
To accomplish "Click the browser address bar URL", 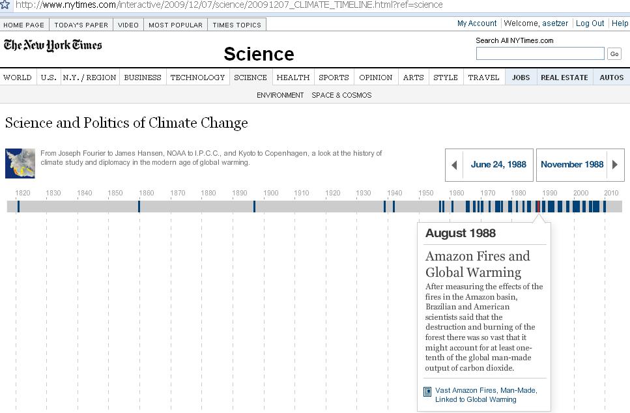I will (x=229, y=5).
